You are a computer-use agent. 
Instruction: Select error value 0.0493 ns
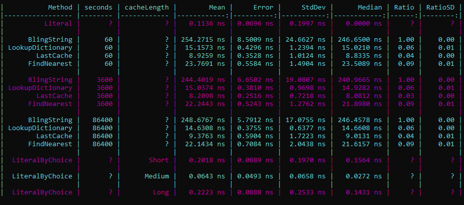click(255, 176)
